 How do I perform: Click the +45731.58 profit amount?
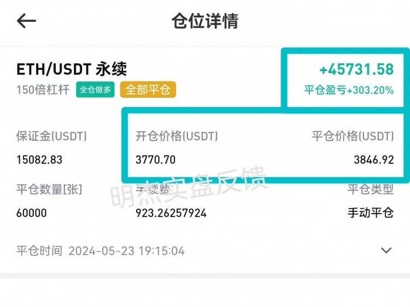click(356, 69)
